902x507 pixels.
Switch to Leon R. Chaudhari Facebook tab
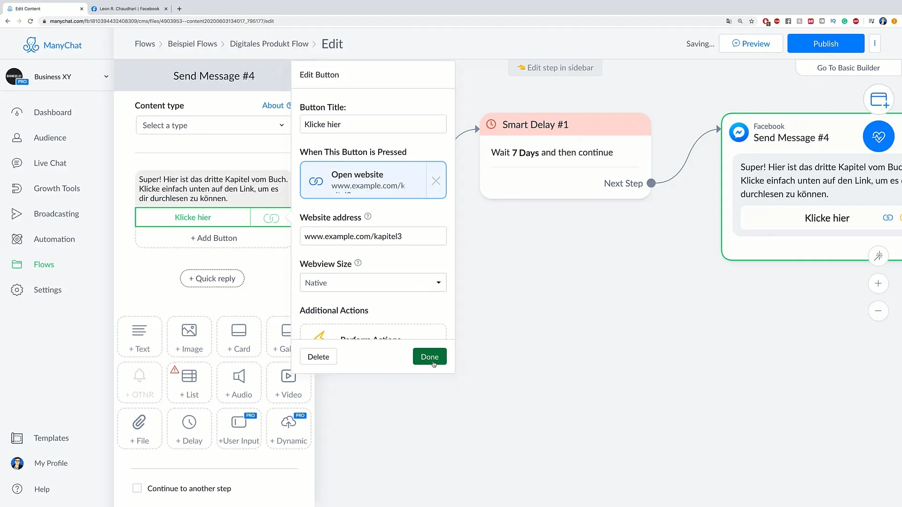point(128,8)
